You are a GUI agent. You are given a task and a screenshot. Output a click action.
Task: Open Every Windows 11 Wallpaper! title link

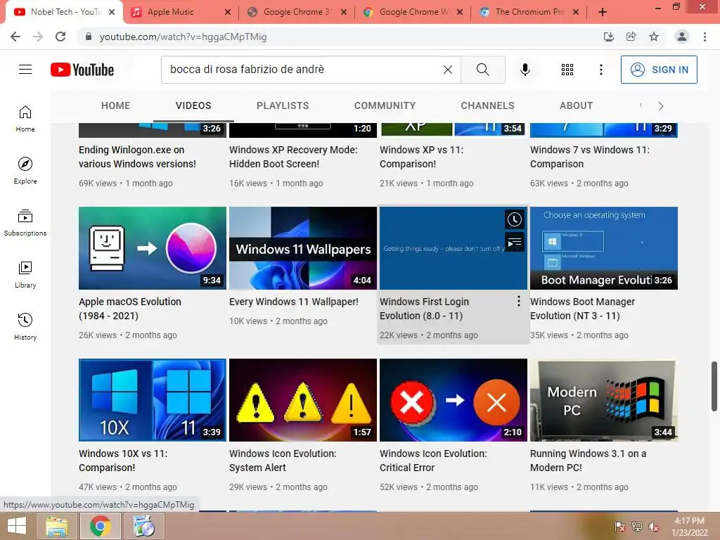click(294, 302)
